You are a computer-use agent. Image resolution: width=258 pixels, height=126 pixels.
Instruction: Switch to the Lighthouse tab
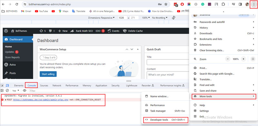pyautogui.click(x=132, y=85)
